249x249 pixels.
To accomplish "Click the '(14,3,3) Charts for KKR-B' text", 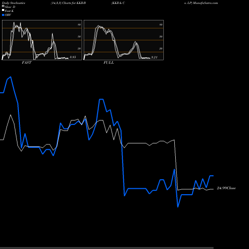I will (68, 3).
